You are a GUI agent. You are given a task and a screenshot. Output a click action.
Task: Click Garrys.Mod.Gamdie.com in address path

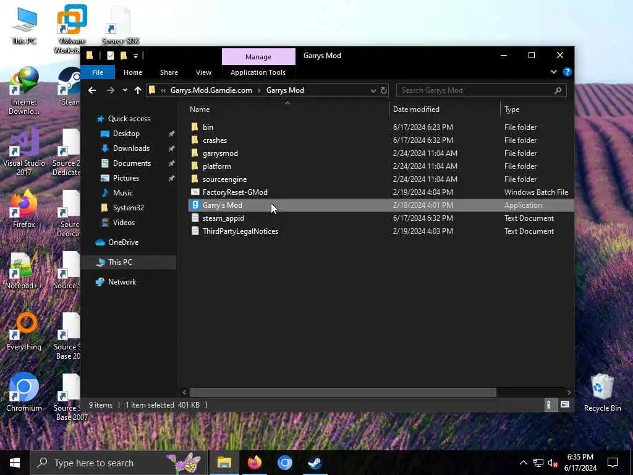point(211,90)
